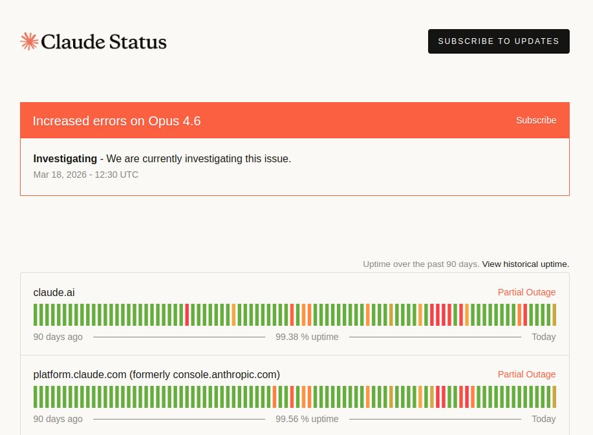Click the oldest green bar in platform.claude.com chart
This screenshot has height=435, width=593.
coord(35,397)
